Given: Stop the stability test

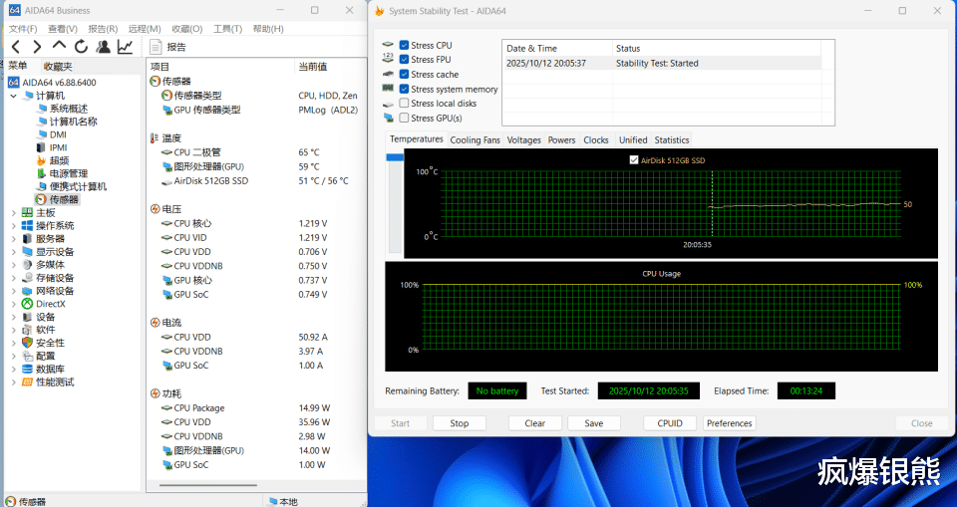Looking at the screenshot, I should pos(459,423).
